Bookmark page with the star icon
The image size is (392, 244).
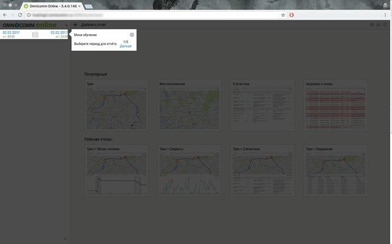click(x=283, y=15)
